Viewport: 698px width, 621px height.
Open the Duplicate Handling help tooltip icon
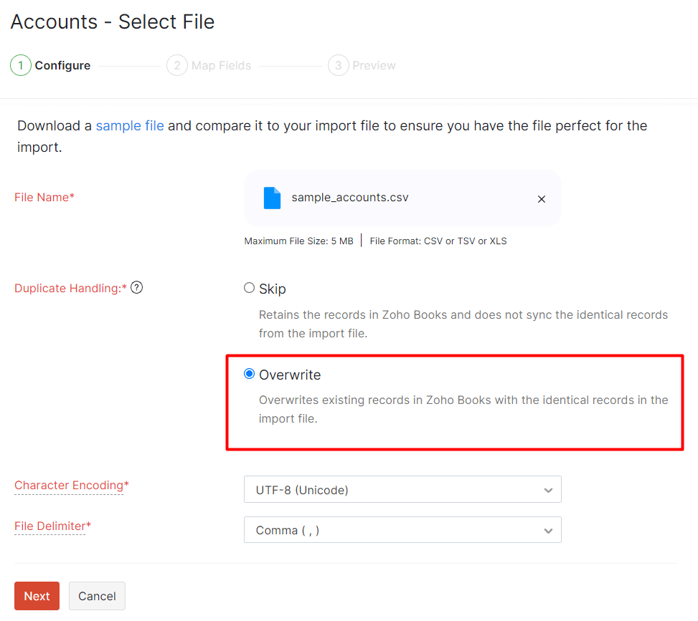[136, 287]
